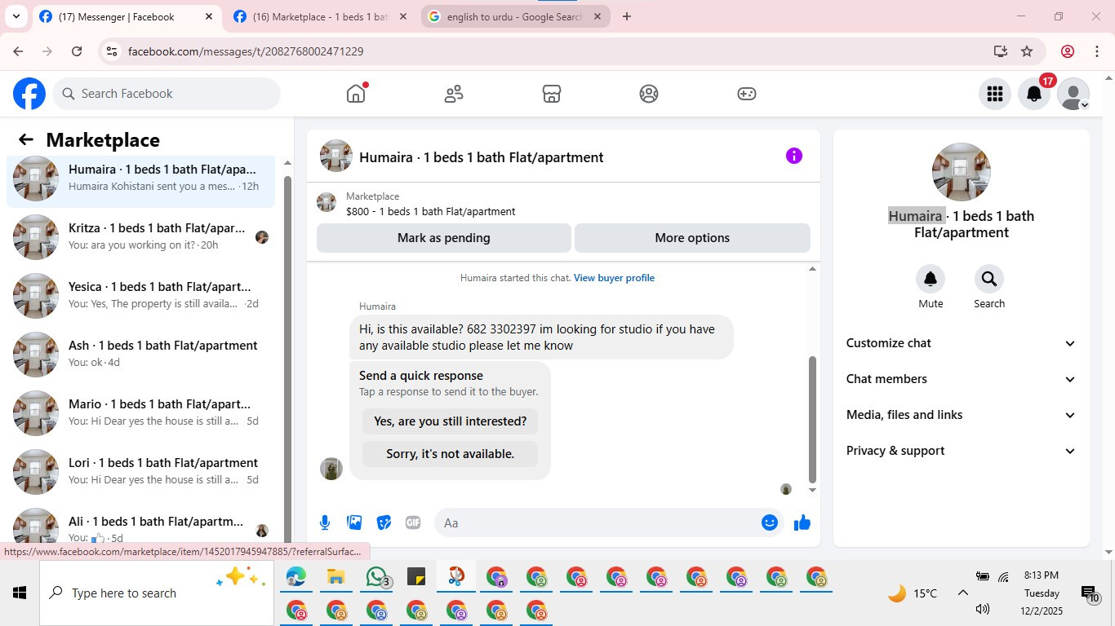Open the emoji picker smiley

pyautogui.click(x=770, y=522)
